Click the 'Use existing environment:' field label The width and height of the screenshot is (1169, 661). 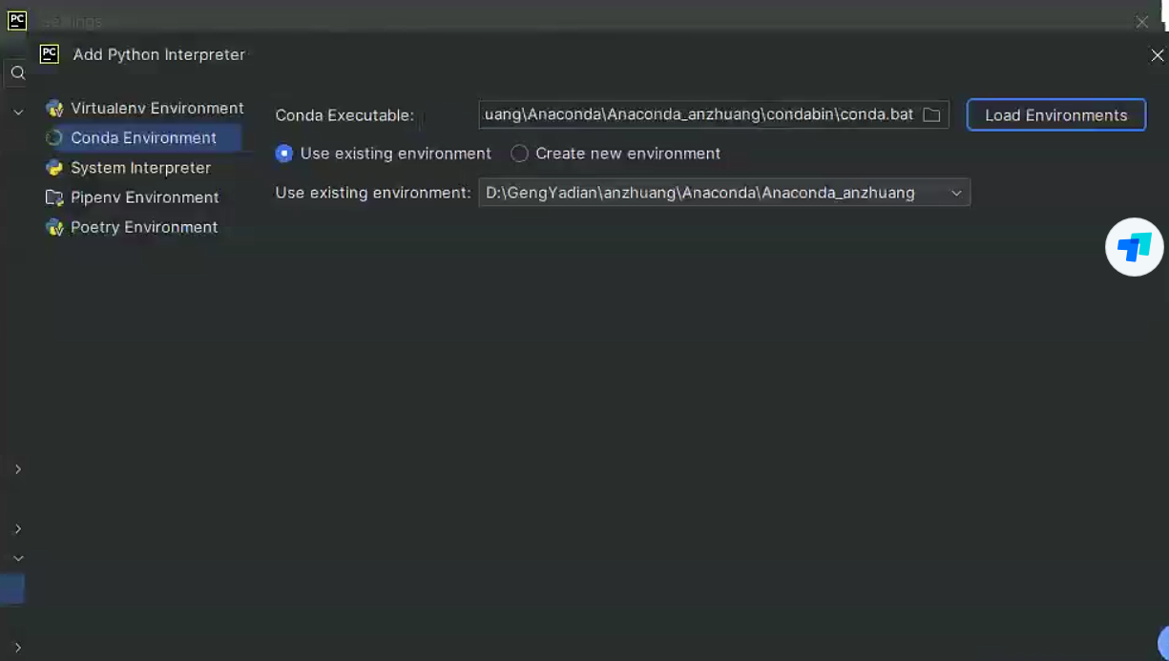pyautogui.click(x=373, y=193)
